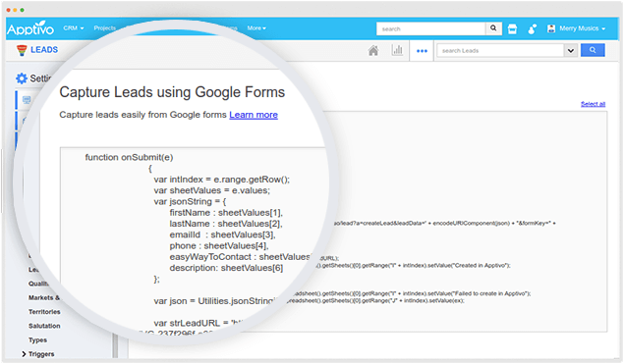This screenshot has height=364, width=624.
Task: Go to Leads home icon
Action: [x=373, y=50]
